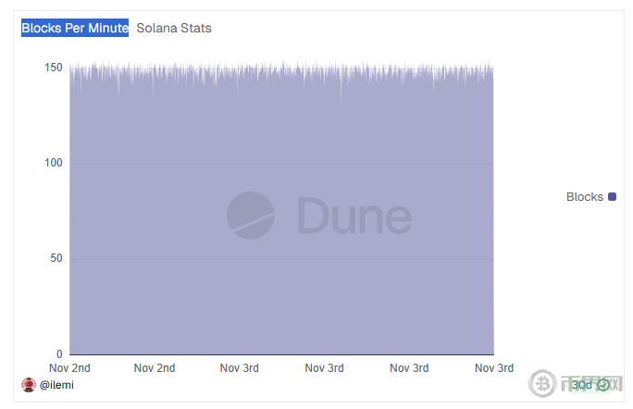Image resolution: width=633 pixels, height=409 pixels.
Task: Click the leftmost Nov 2nd axis label
Action: (x=69, y=368)
